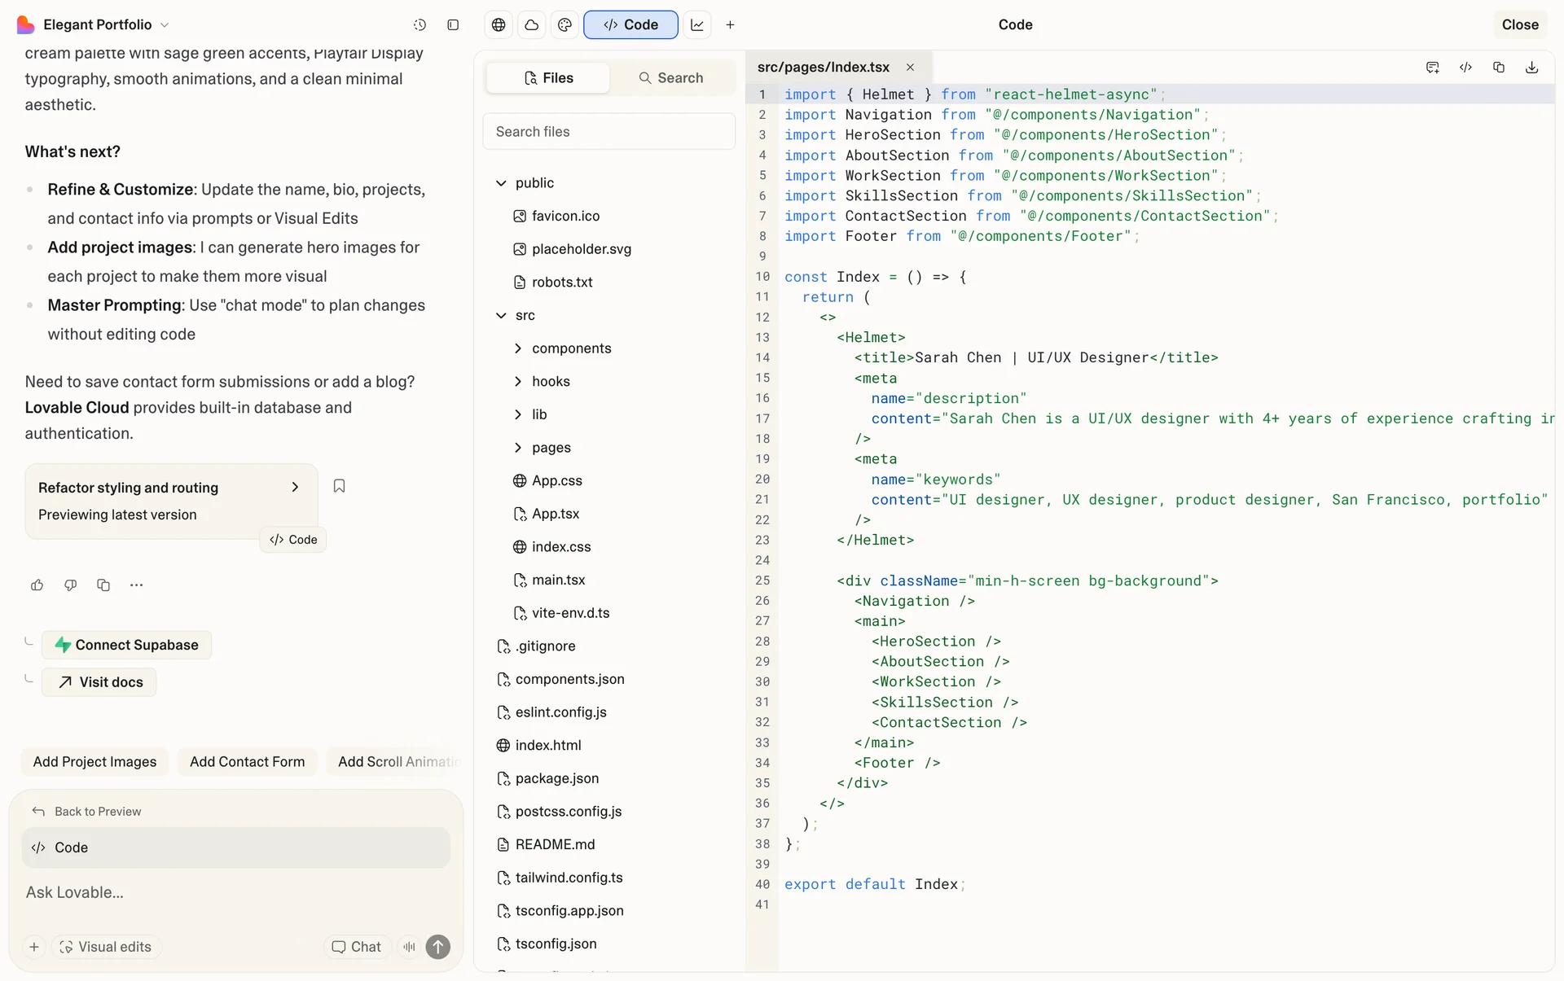Click the Add Contact Form suggestion

coord(247,762)
